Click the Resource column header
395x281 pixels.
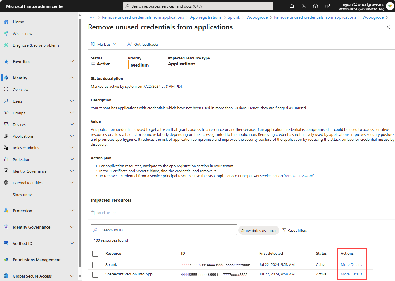[x=113, y=254]
